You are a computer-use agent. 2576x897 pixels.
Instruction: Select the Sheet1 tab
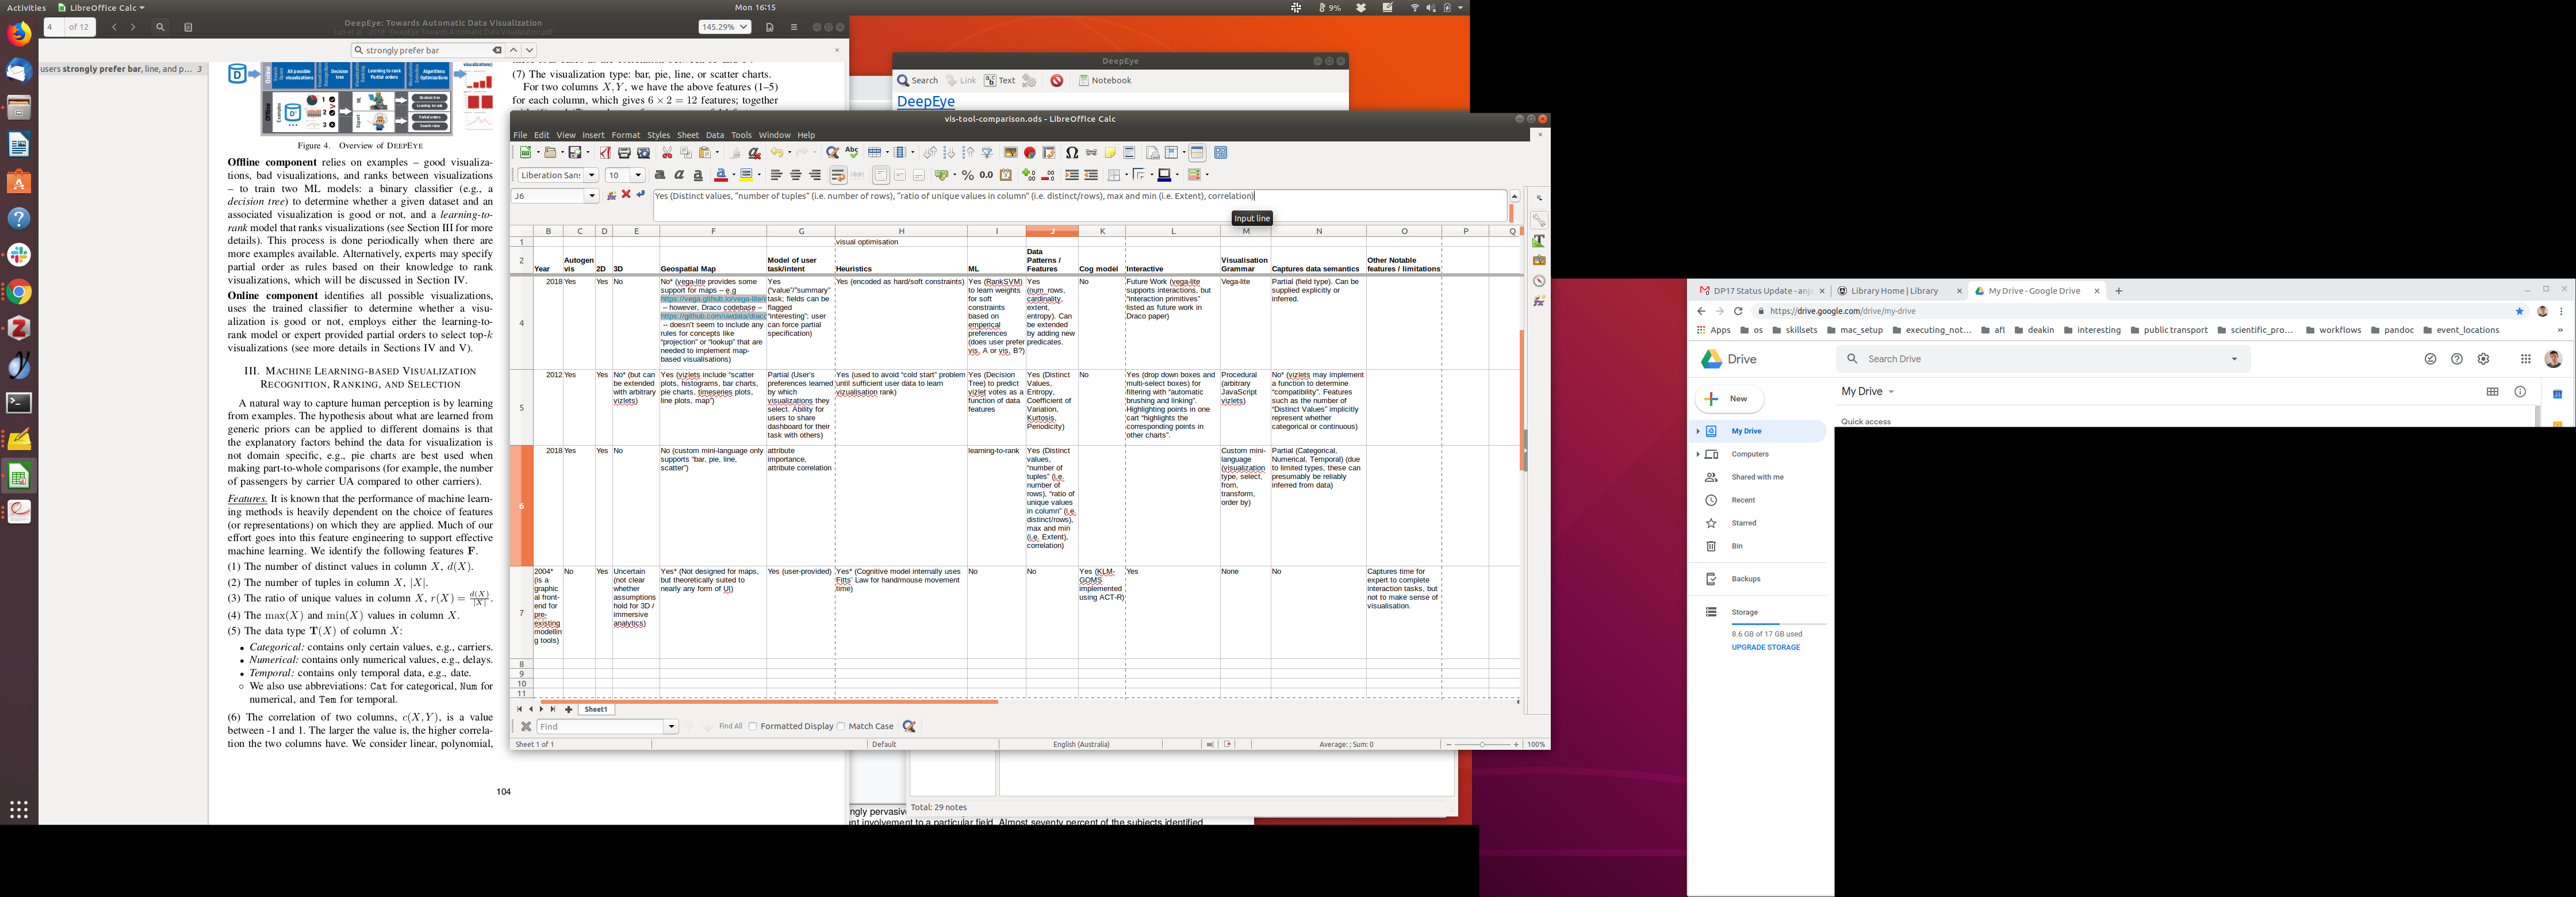point(596,709)
